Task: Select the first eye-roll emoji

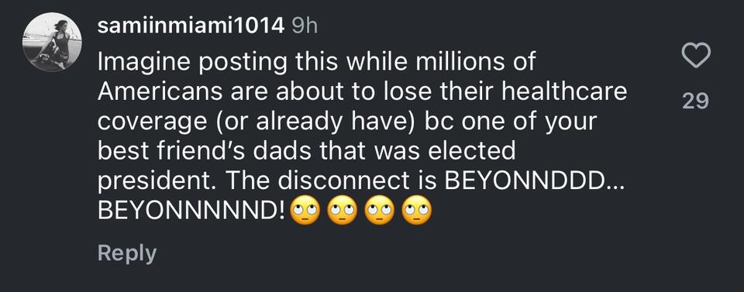Action: (305, 210)
